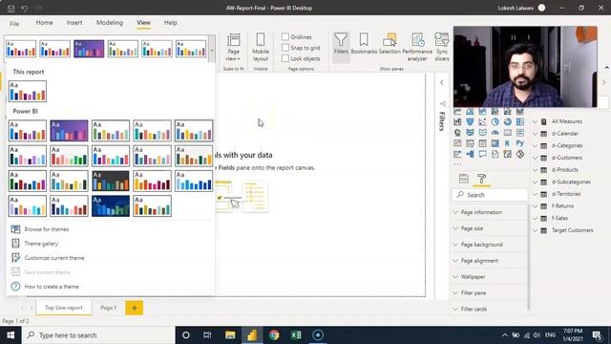The height and width of the screenshot is (344, 611).
Task: Expand the f-Sales table chevron
Action: [x=535, y=219]
